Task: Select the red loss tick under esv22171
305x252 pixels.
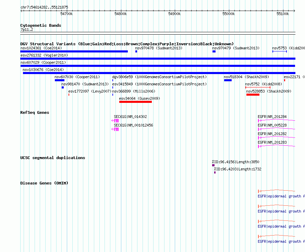Action: [284, 80]
